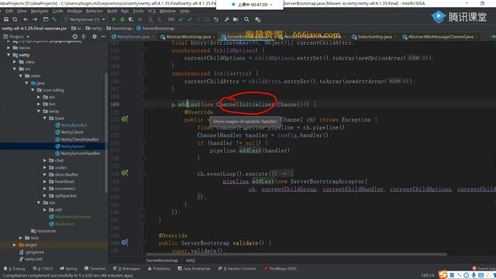Click the override gutter icon at line 171
This screenshot has height=279, width=496.
click(x=124, y=119)
